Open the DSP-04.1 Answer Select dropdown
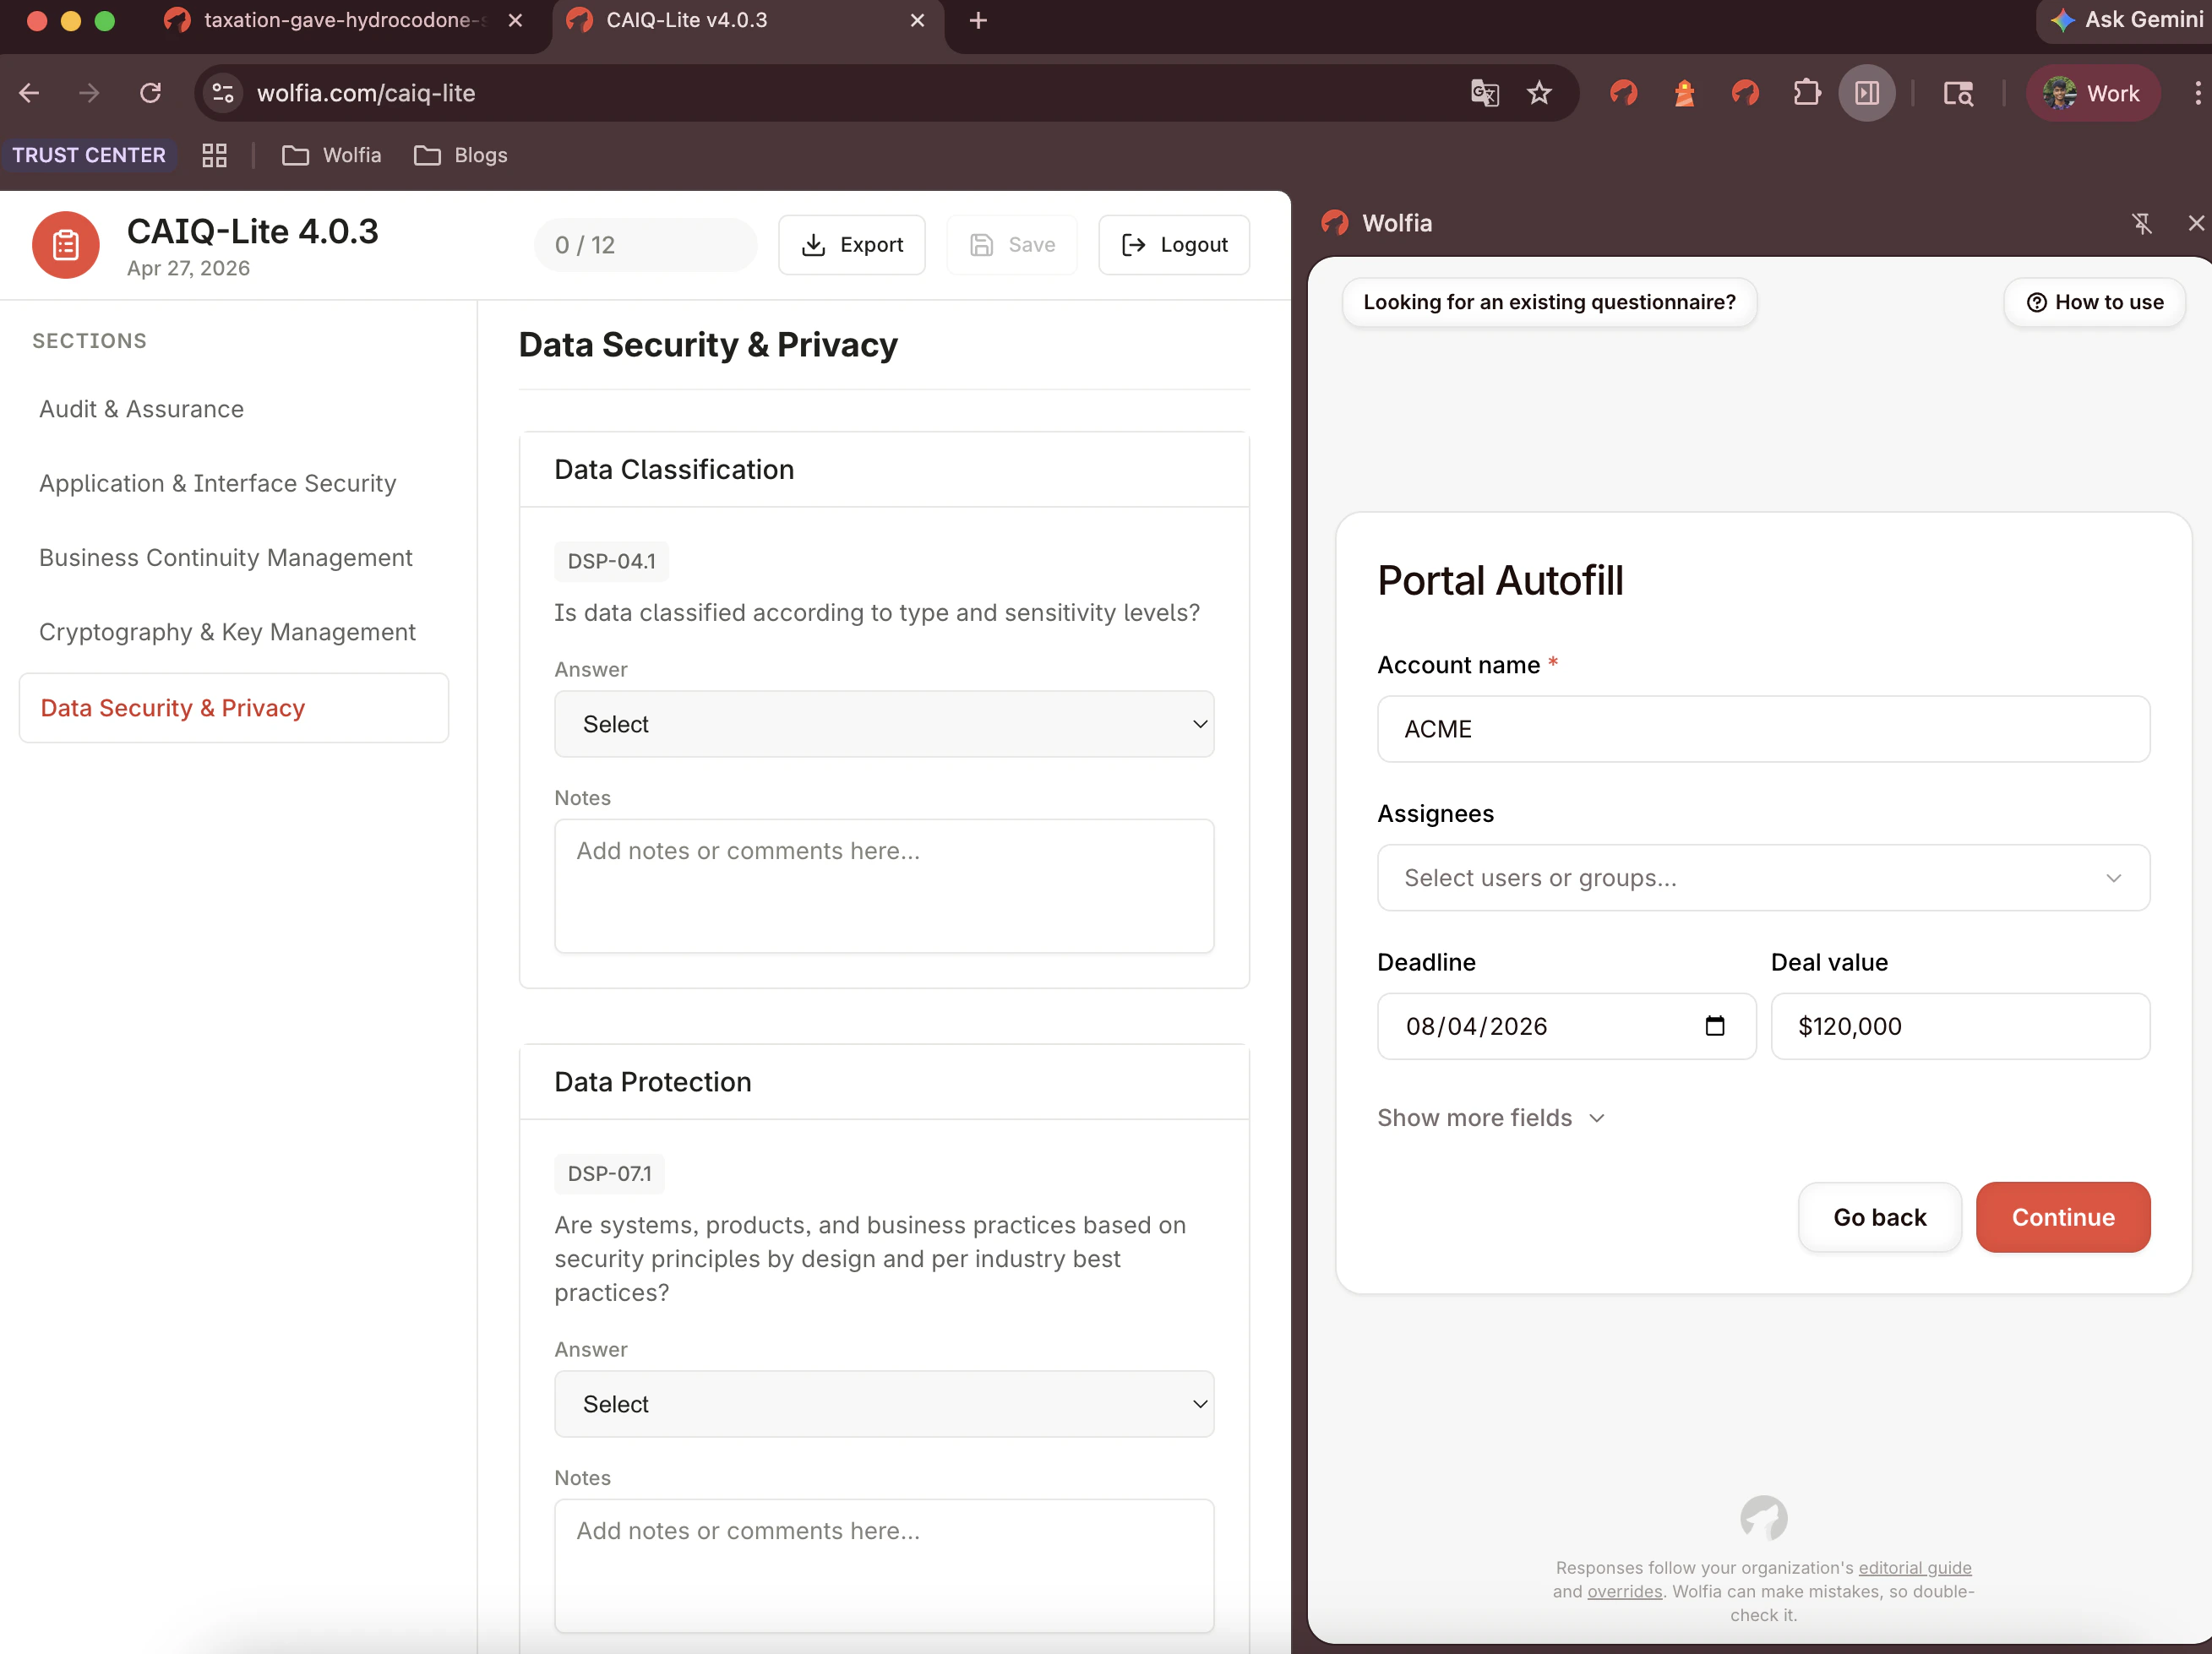The height and width of the screenshot is (1654, 2212). click(x=884, y=724)
